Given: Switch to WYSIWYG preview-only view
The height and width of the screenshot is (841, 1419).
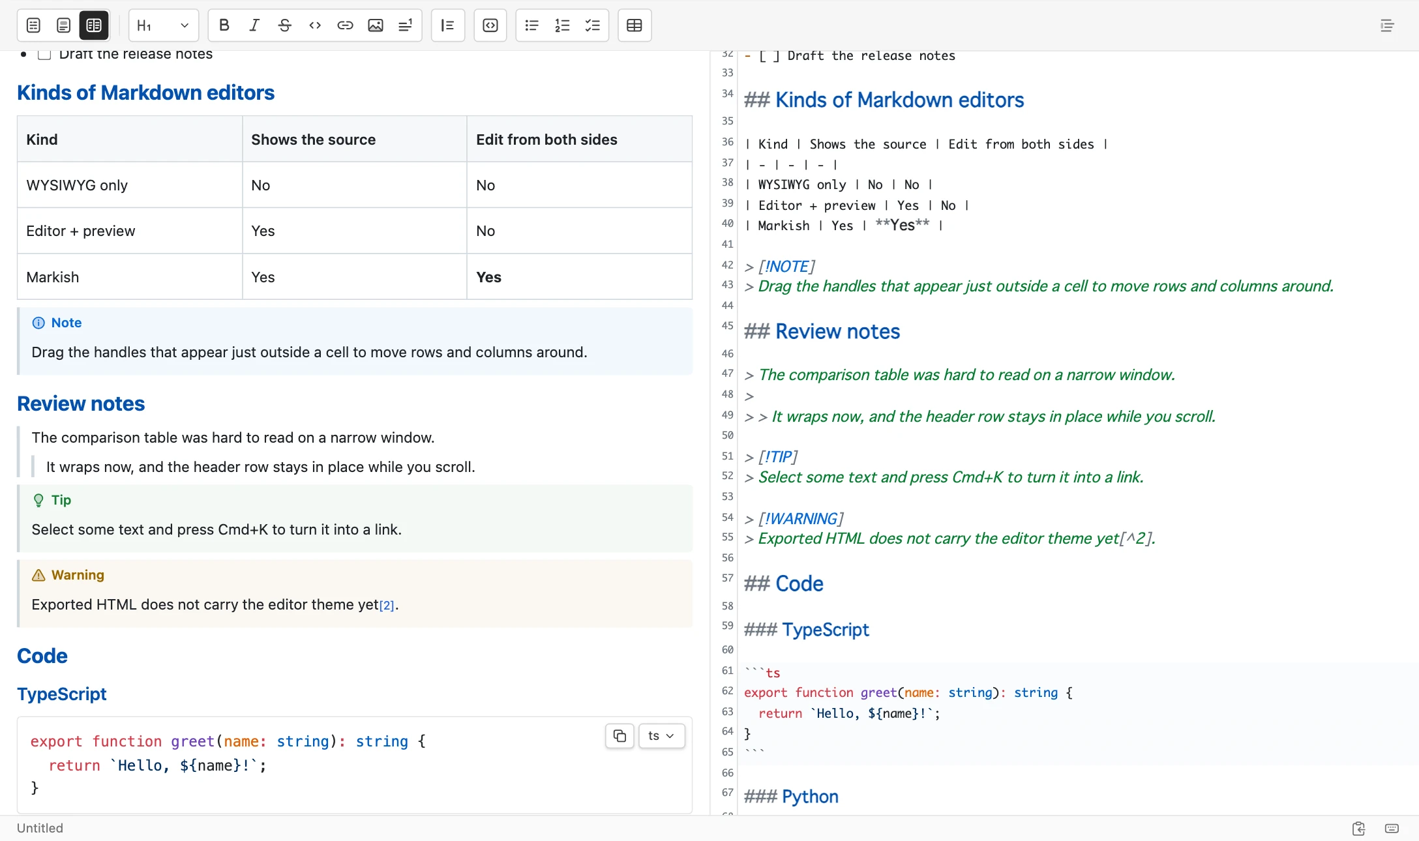Looking at the screenshot, I should (63, 25).
